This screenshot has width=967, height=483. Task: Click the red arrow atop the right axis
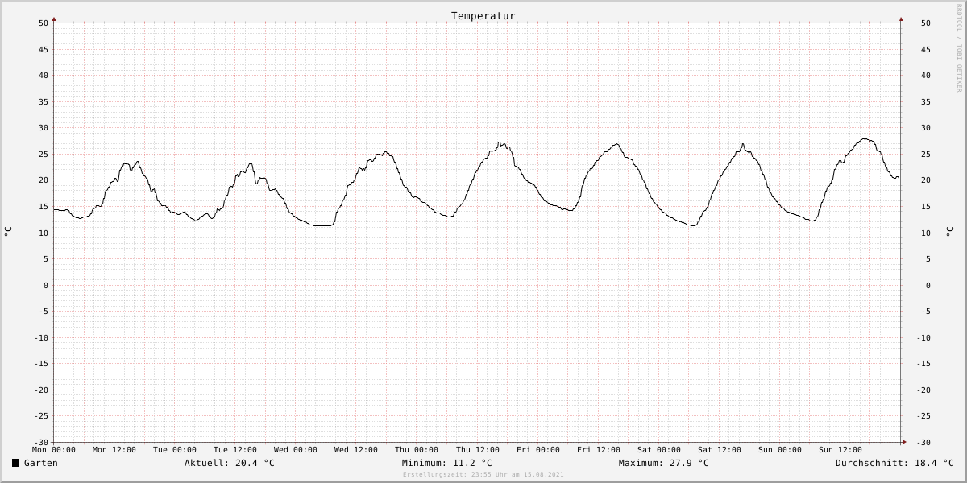click(901, 19)
